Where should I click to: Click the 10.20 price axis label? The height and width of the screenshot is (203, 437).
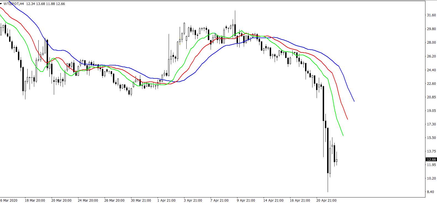[431, 178]
